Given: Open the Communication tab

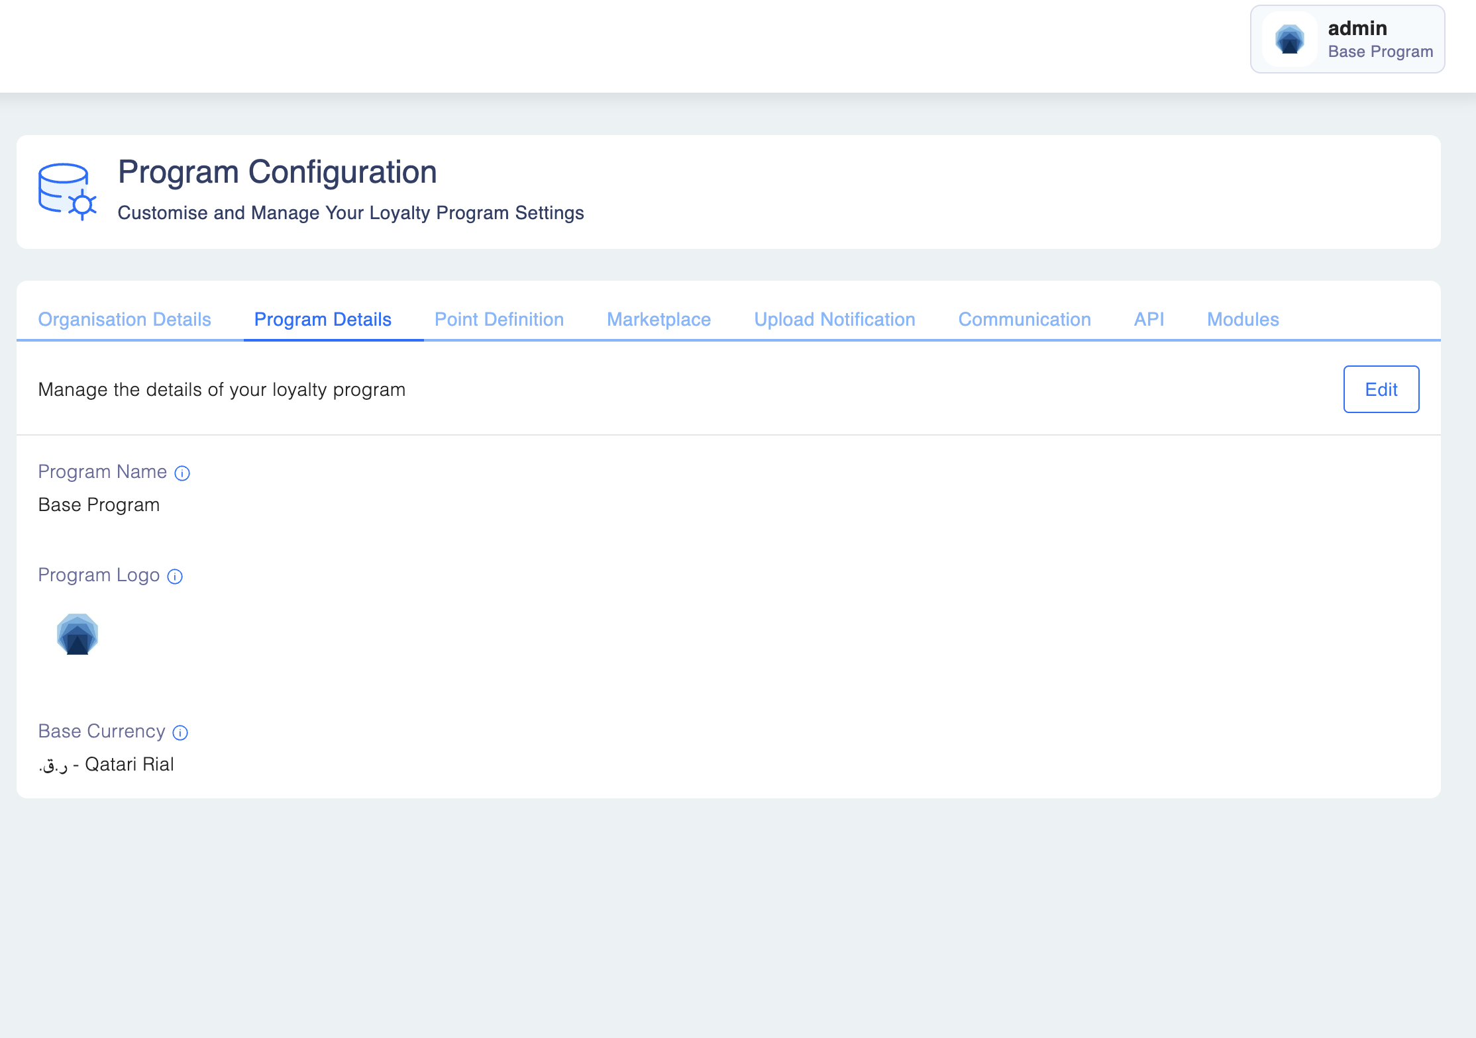Looking at the screenshot, I should pyautogui.click(x=1024, y=320).
